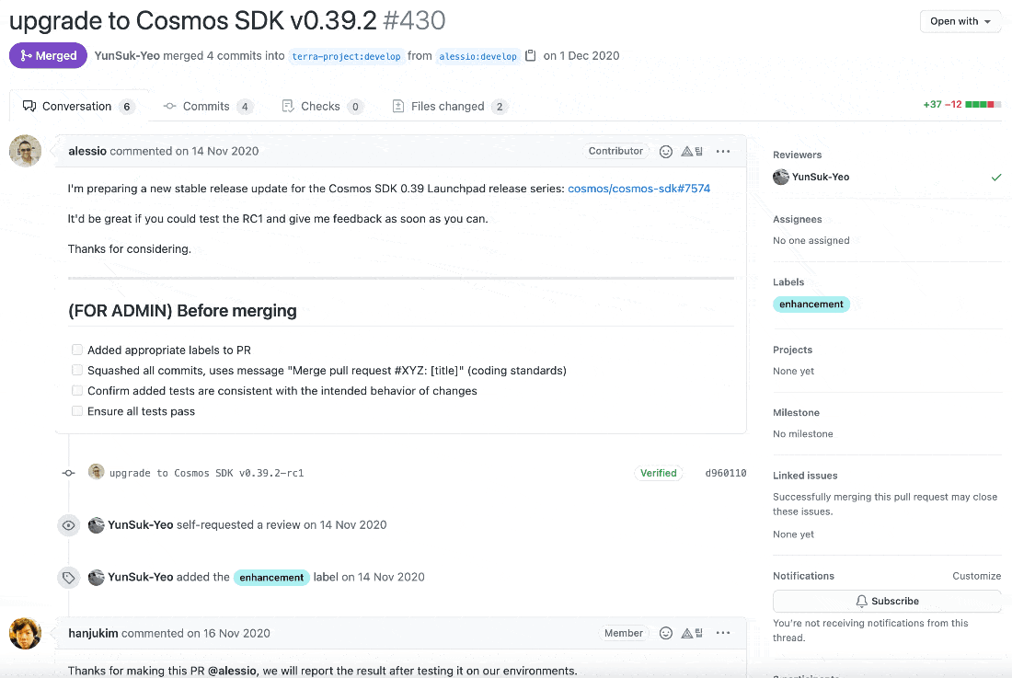
Task: Add emoji reaction to alessio's comment
Action: (666, 152)
